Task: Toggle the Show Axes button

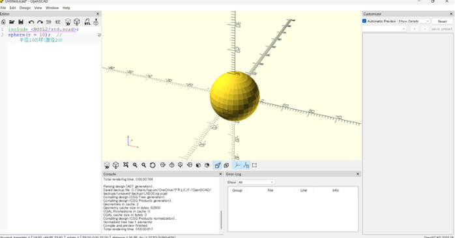Action: coord(237,165)
